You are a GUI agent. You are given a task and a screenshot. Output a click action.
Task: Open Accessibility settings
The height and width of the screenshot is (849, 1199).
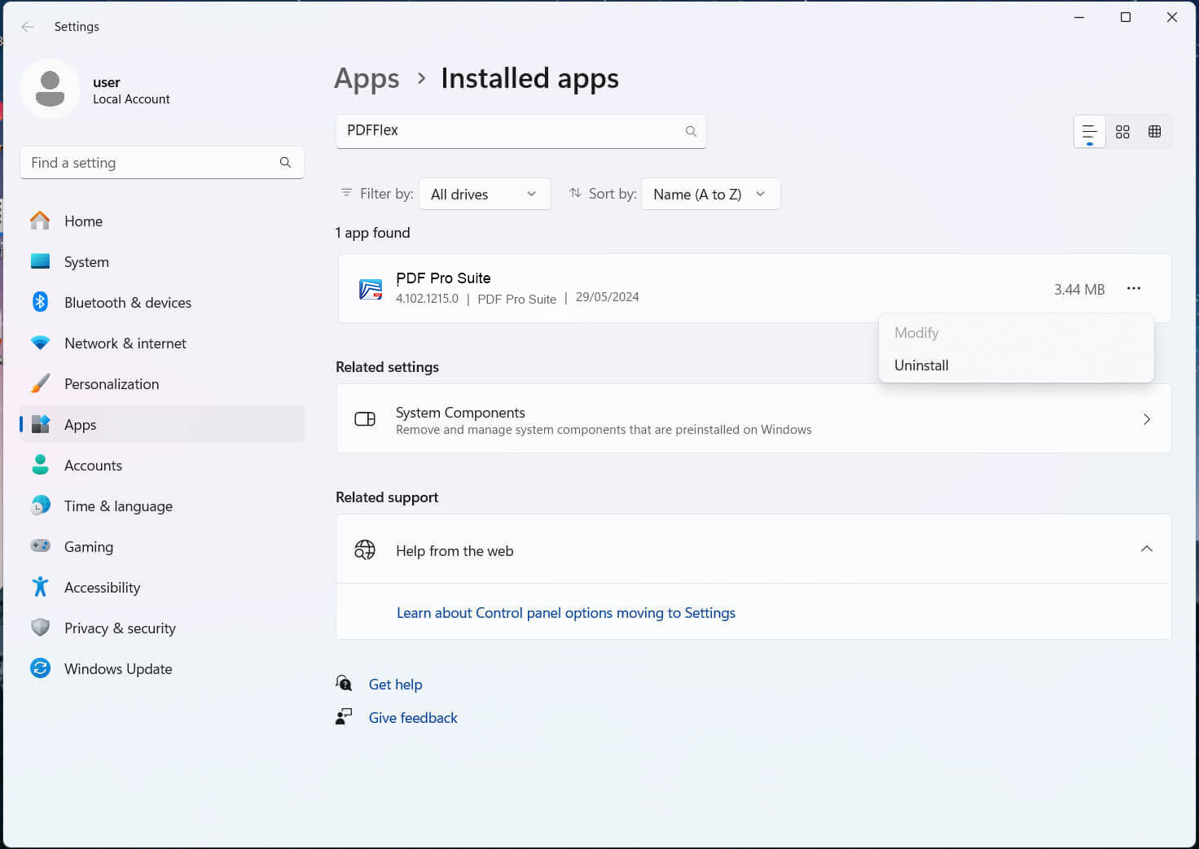tap(162, 588)
